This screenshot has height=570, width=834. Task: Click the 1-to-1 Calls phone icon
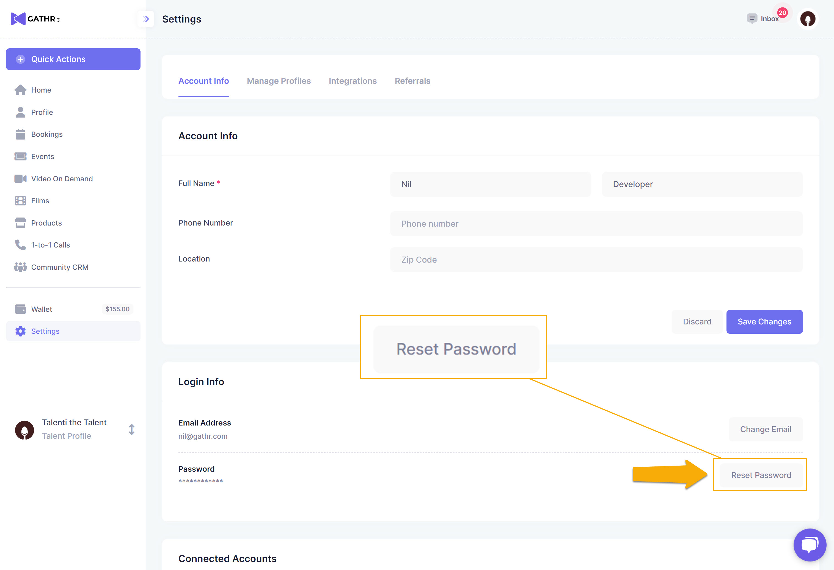pos(20,245)
